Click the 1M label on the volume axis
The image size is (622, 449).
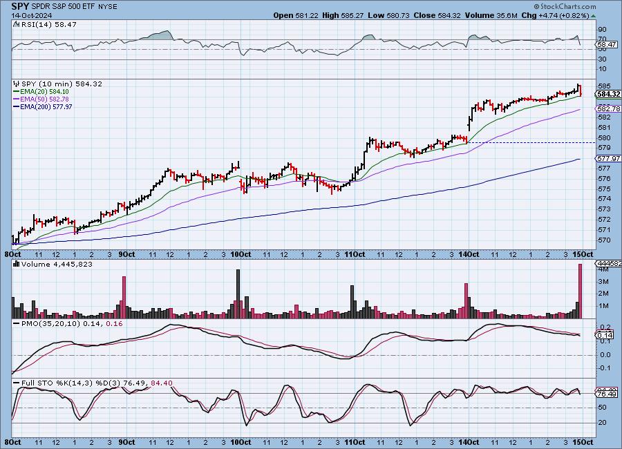click(603, 306)
